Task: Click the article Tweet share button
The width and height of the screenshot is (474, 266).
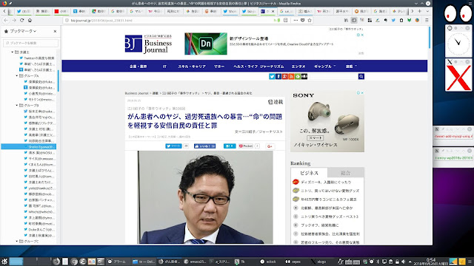Action: point(173,146)
